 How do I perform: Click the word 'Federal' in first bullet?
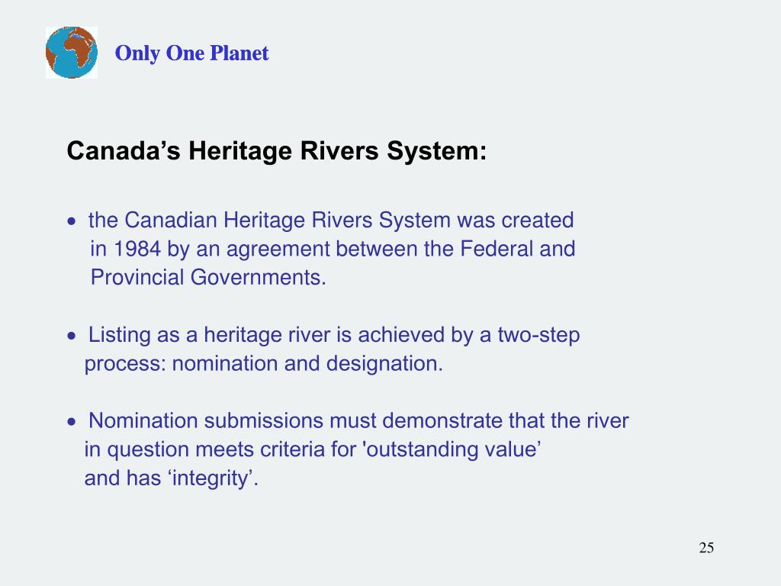[497, 249]
